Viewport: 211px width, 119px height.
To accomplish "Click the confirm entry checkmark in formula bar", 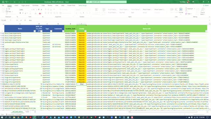I will (x=21, y=20).
